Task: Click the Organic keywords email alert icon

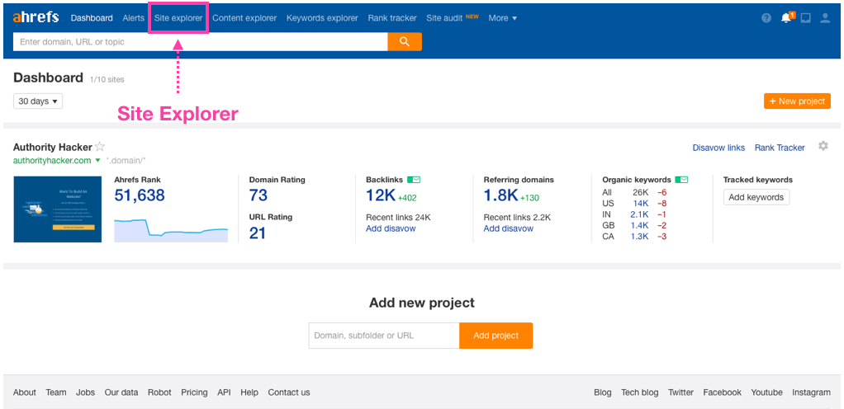Action: 681,180
